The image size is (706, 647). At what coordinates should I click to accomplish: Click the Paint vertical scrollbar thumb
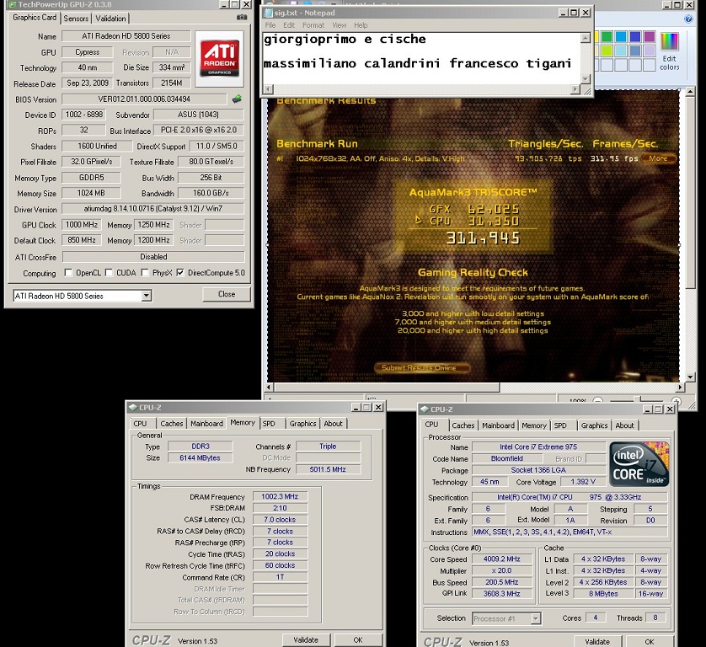690,194
